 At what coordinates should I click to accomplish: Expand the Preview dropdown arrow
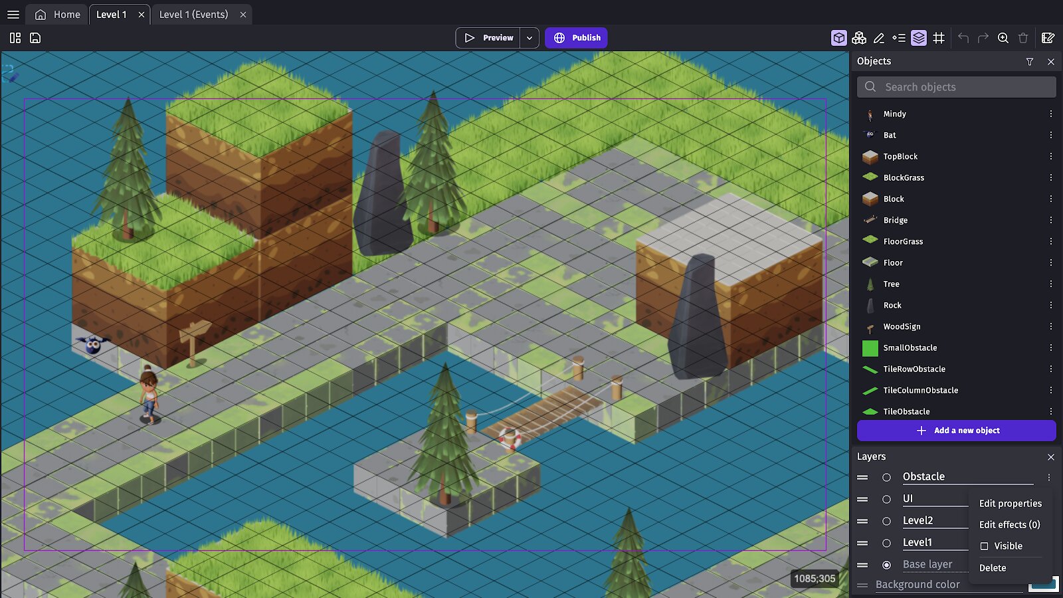pyautogui.click(x=530, y=38)
